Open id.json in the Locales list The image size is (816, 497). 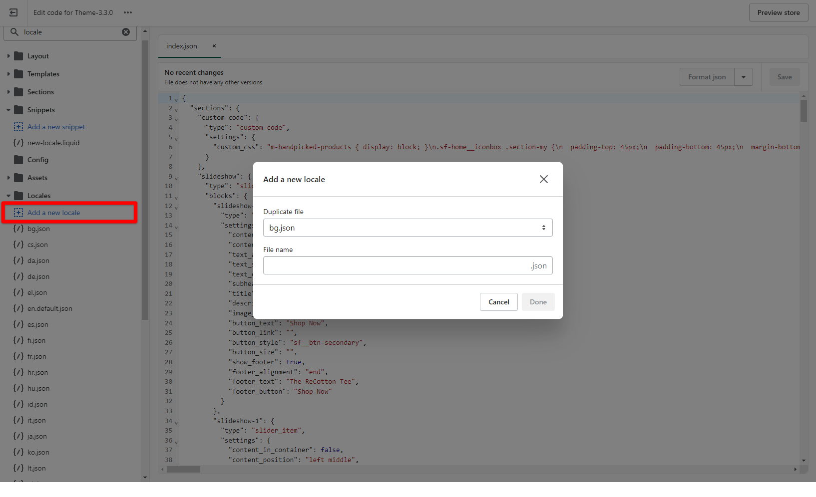(x=37, y=404)
